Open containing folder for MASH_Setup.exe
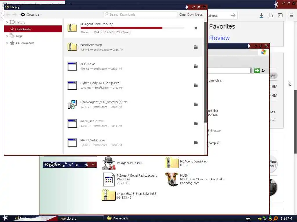 tap(196, 143)
